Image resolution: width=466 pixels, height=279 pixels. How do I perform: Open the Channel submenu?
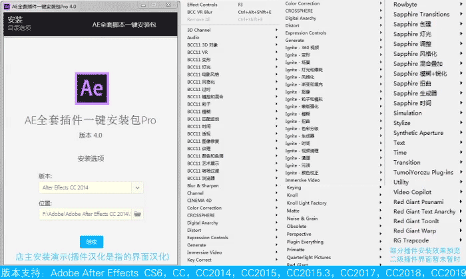[x=195, y=193]
